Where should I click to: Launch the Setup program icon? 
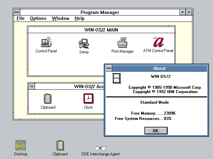pos(84,43)
